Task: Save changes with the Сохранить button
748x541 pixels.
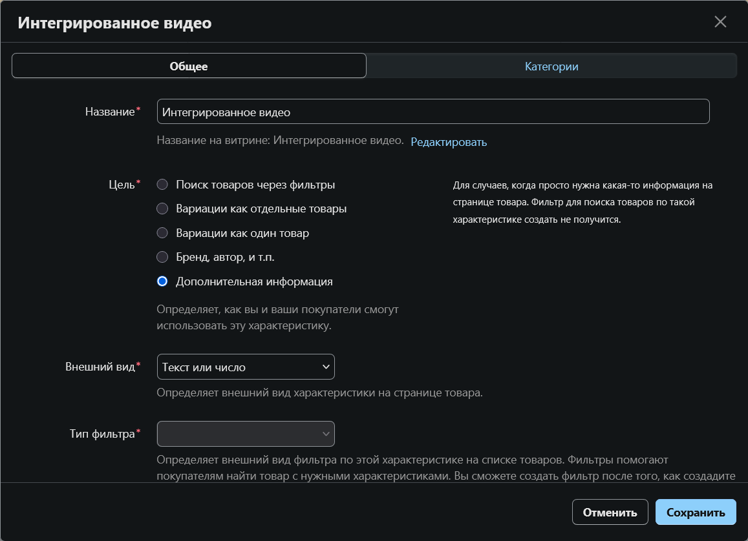Action: [696, 513]
